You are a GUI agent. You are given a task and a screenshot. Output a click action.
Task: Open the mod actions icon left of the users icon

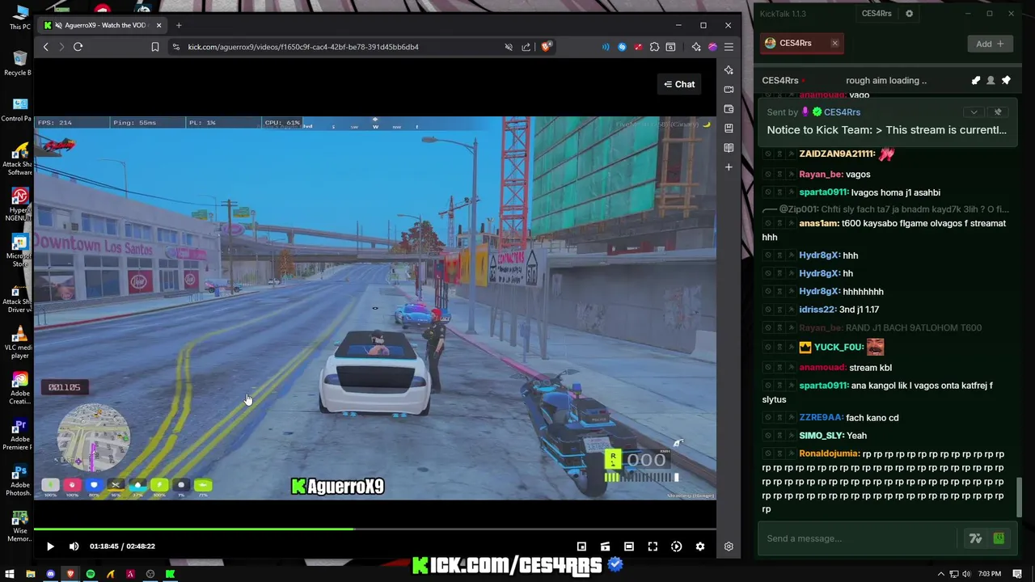pyautogui.click(x=976, y=81)
